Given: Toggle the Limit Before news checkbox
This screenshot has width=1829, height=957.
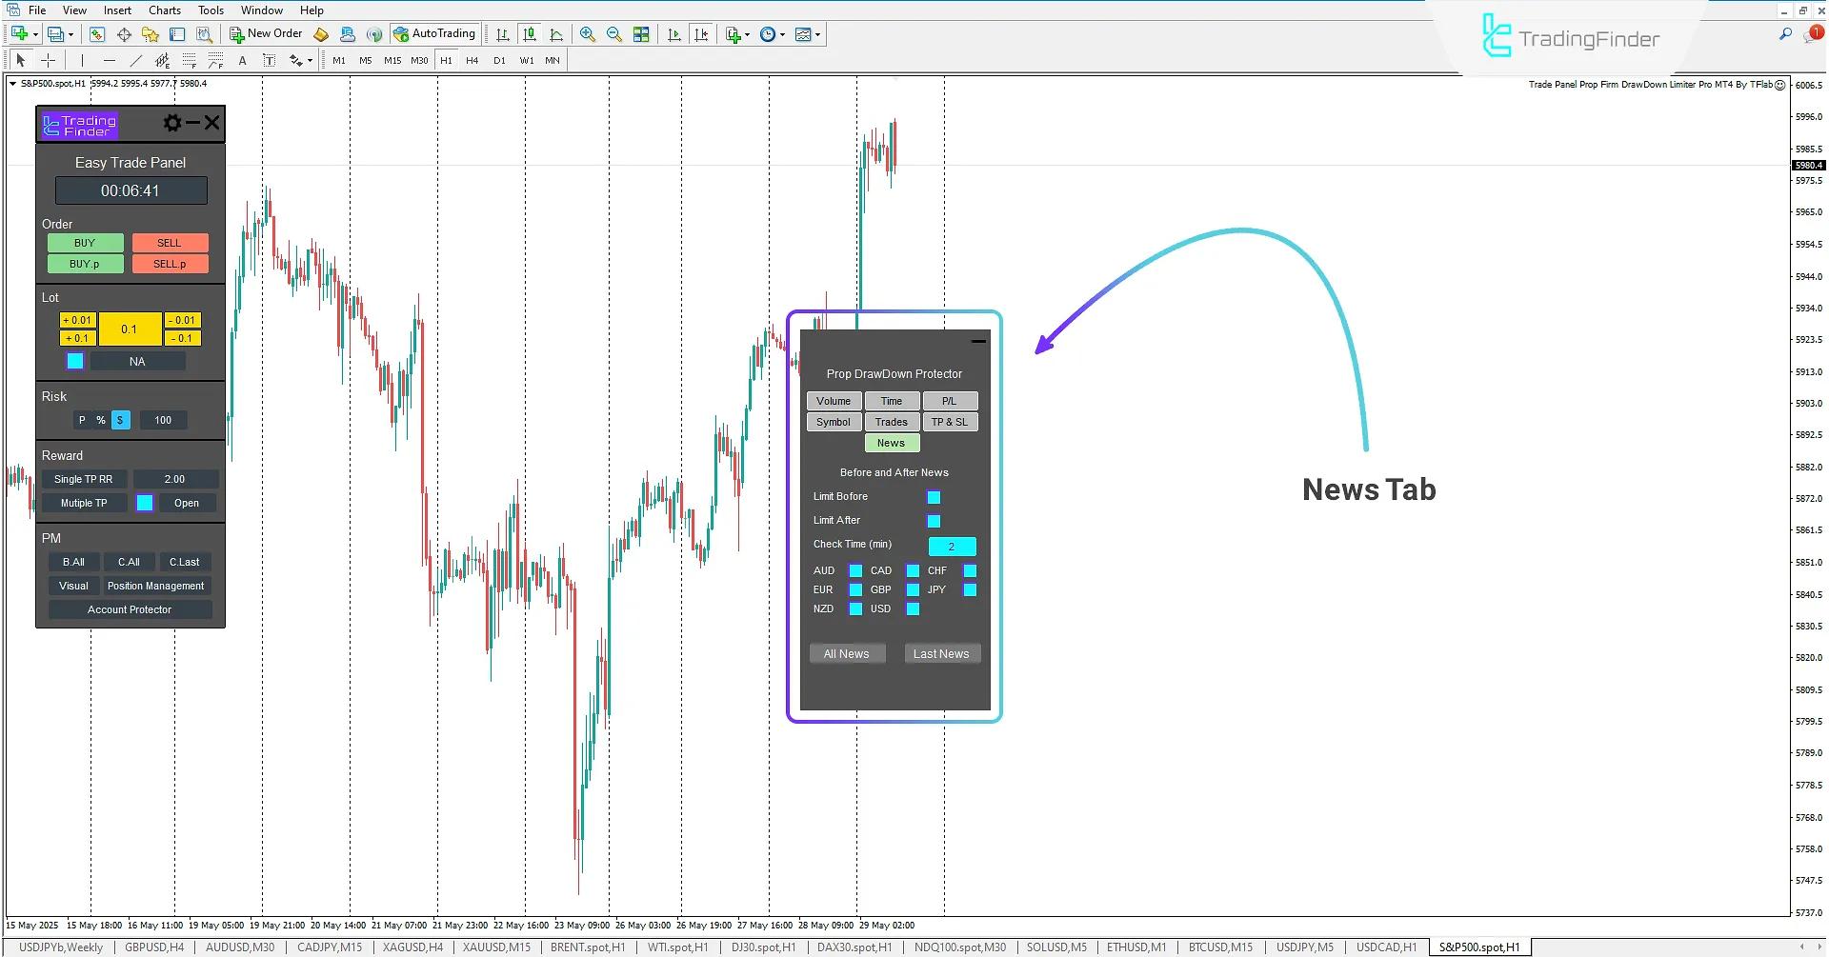Looking at the screenshot, I should [x=934, y=497].
